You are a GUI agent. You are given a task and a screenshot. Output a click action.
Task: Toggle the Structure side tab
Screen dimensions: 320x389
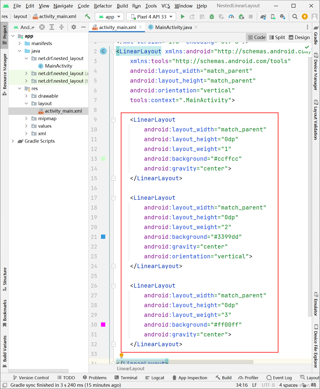click(4, 279)
